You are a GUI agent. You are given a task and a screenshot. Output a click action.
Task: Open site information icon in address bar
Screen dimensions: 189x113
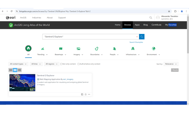point(17,11)
